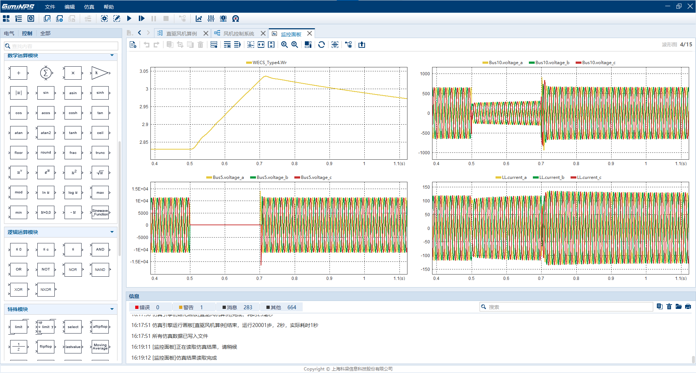This screenshot has height=373, width=696.
Task: Click the 搜索 field in info panel
Action: (x=566, y=307)
